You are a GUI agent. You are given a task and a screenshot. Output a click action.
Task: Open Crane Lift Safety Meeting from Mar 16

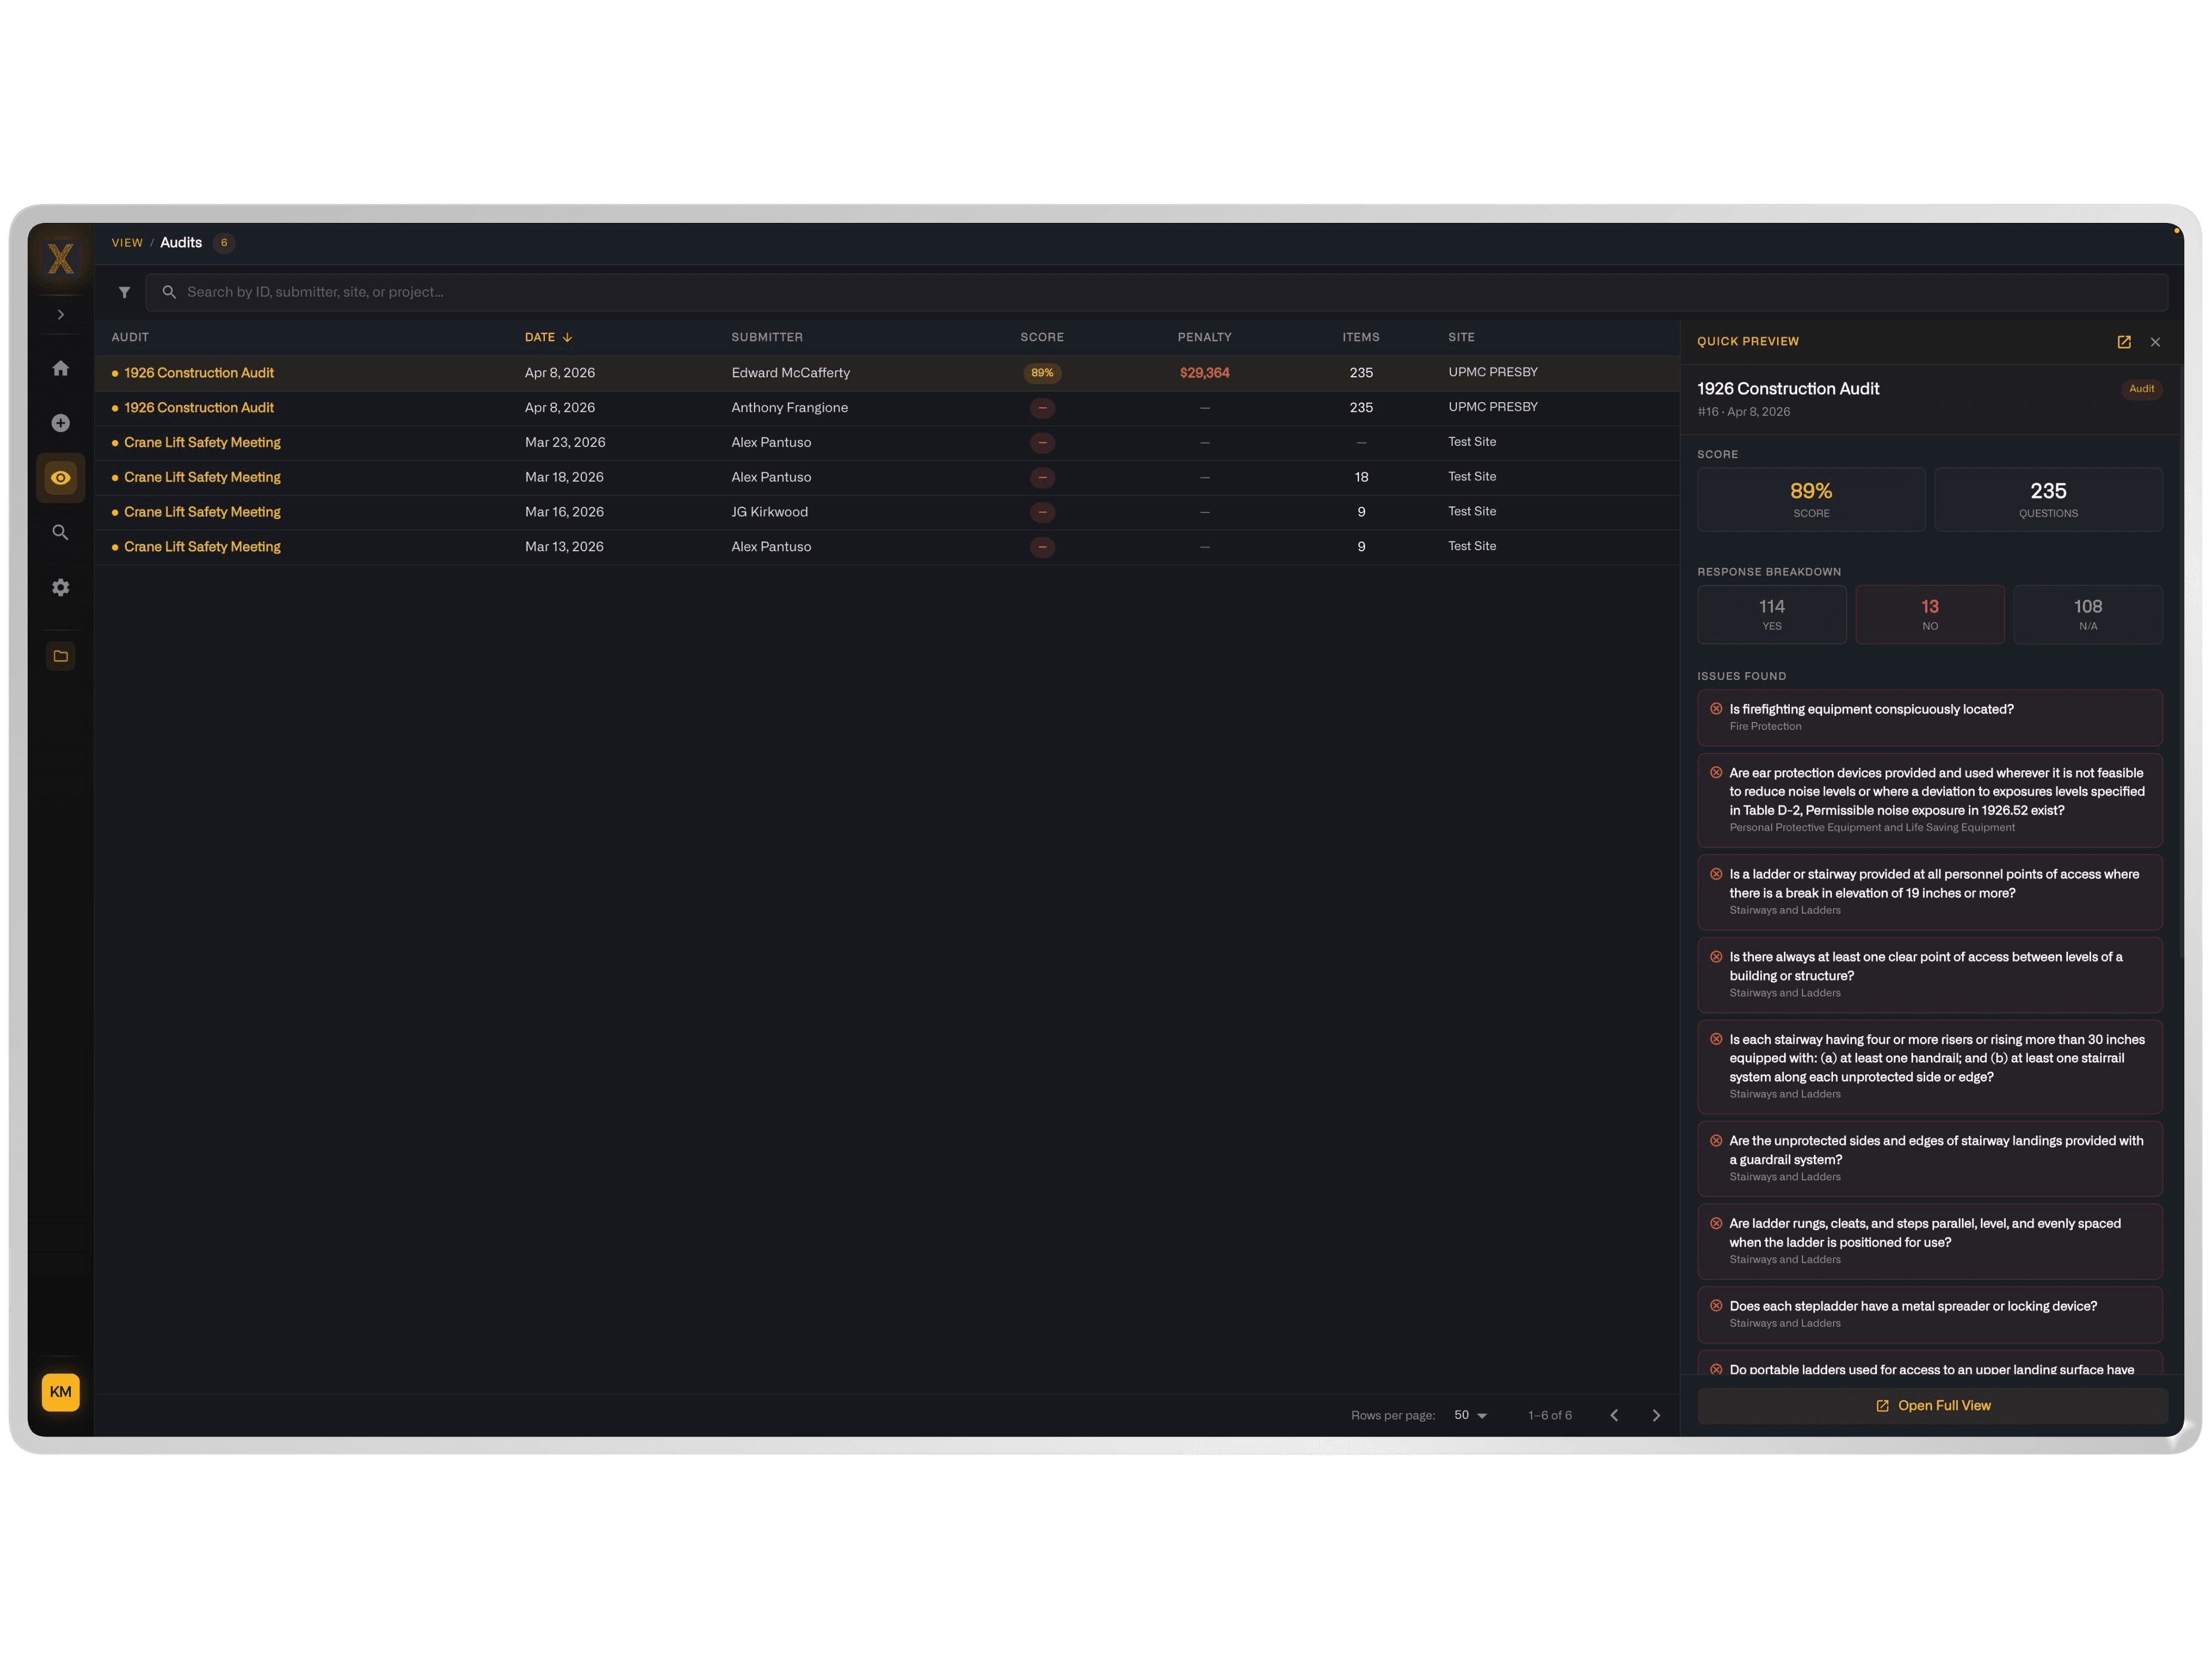point(202,512)
